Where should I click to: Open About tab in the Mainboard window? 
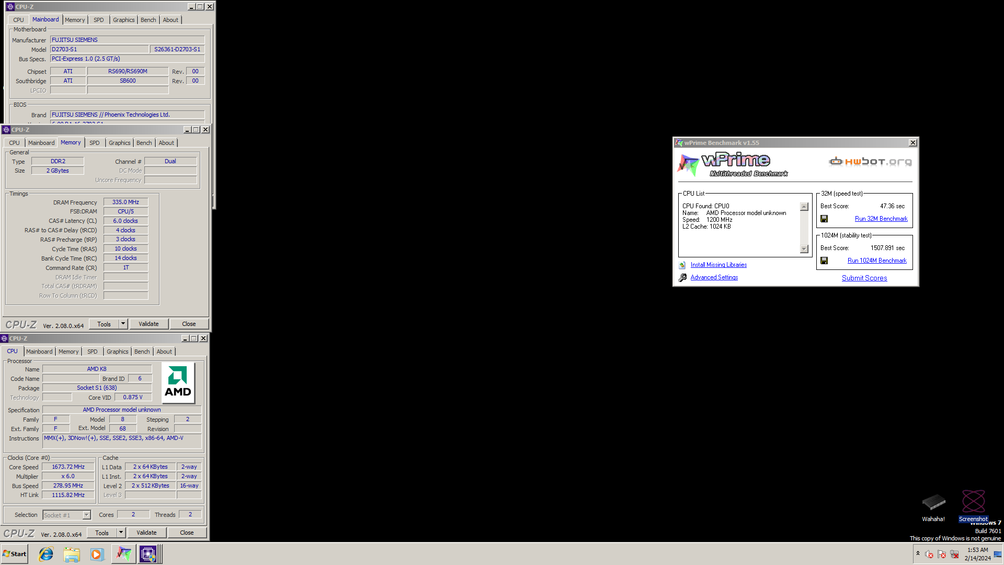point(170,20)
